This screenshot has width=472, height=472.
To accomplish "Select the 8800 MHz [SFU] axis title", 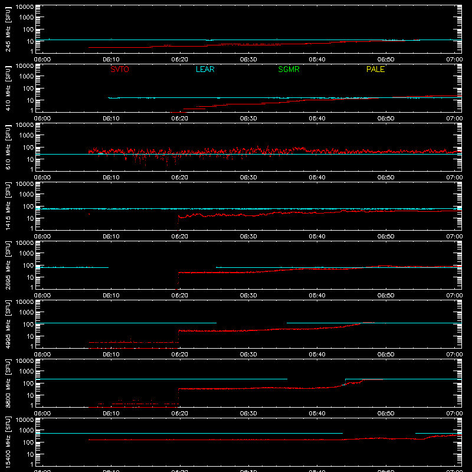I will click(8, 383).
